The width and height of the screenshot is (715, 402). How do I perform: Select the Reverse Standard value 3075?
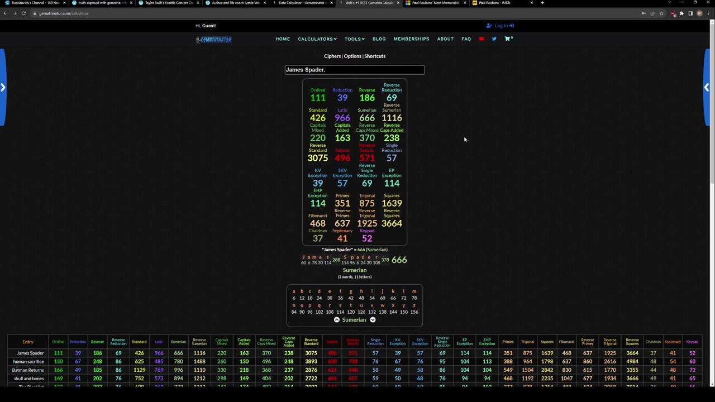tap(318, 158)
